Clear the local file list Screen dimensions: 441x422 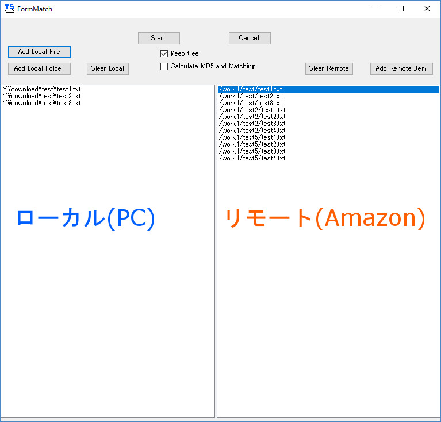108,68
